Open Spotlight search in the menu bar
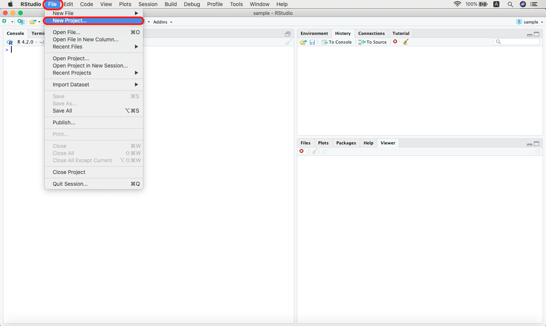The image size is (546, 326). click(510, 4)
